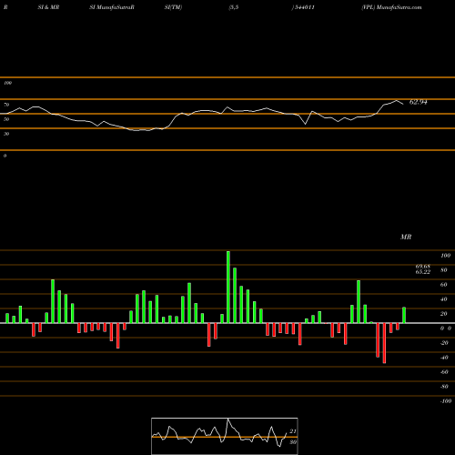Click the (VPL) MunafaSutra.com header text
The height and width of the screenshot is (455, 455).
click(x=391, y=7)
